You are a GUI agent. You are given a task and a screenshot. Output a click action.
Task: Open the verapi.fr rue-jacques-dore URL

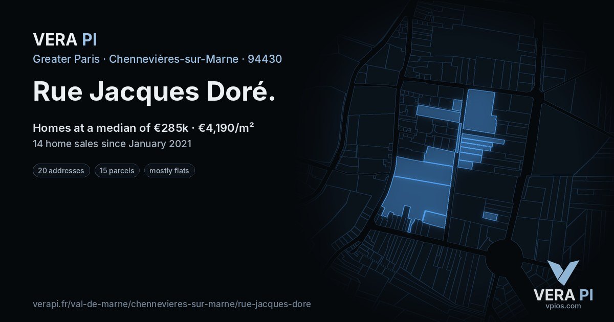click(172, 304)
